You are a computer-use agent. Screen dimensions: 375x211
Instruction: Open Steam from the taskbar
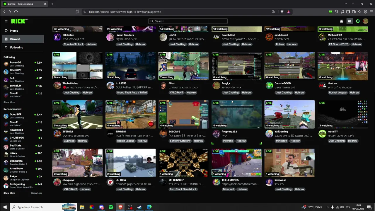pos(140,207)
